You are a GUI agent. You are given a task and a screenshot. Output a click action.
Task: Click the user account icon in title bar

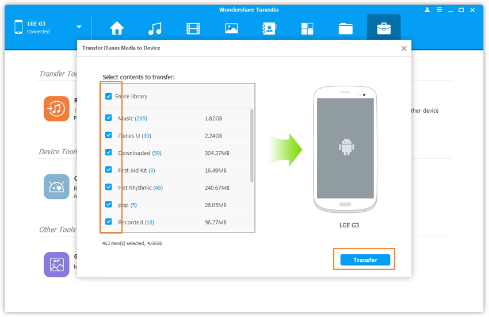pos(427,10)
